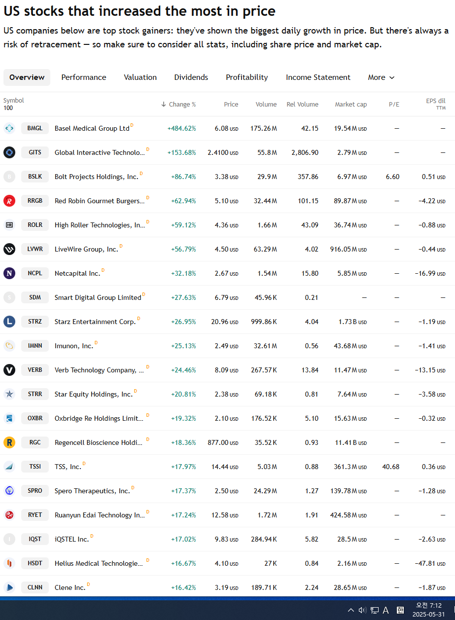455x620 pixels.
Task: Click the Spero SPRO logo icon
Action: pyautogui.click(x=9, y=491)
